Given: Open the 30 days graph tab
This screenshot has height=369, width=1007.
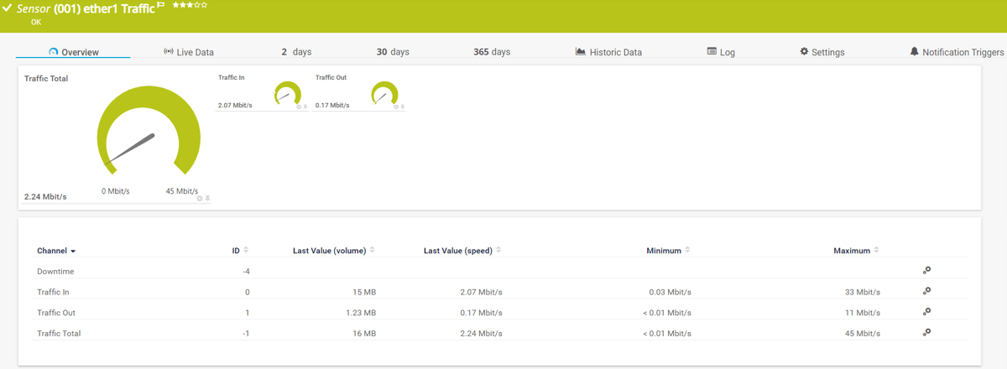Looking at the screenshot, I should coord(393,52).
